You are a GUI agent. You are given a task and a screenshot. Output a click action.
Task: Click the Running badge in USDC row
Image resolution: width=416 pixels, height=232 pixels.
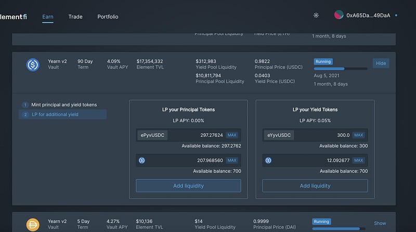click(x=323, y=62)
